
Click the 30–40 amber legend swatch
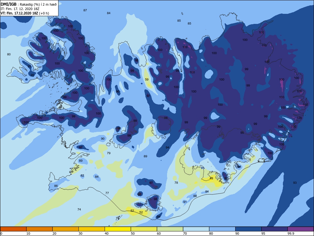tap(92, 229)
